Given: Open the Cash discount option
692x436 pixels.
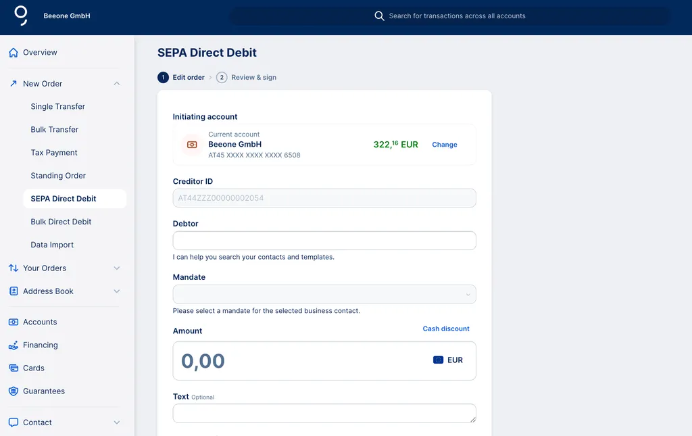Looking at the screenshot, I should (446, 329).
